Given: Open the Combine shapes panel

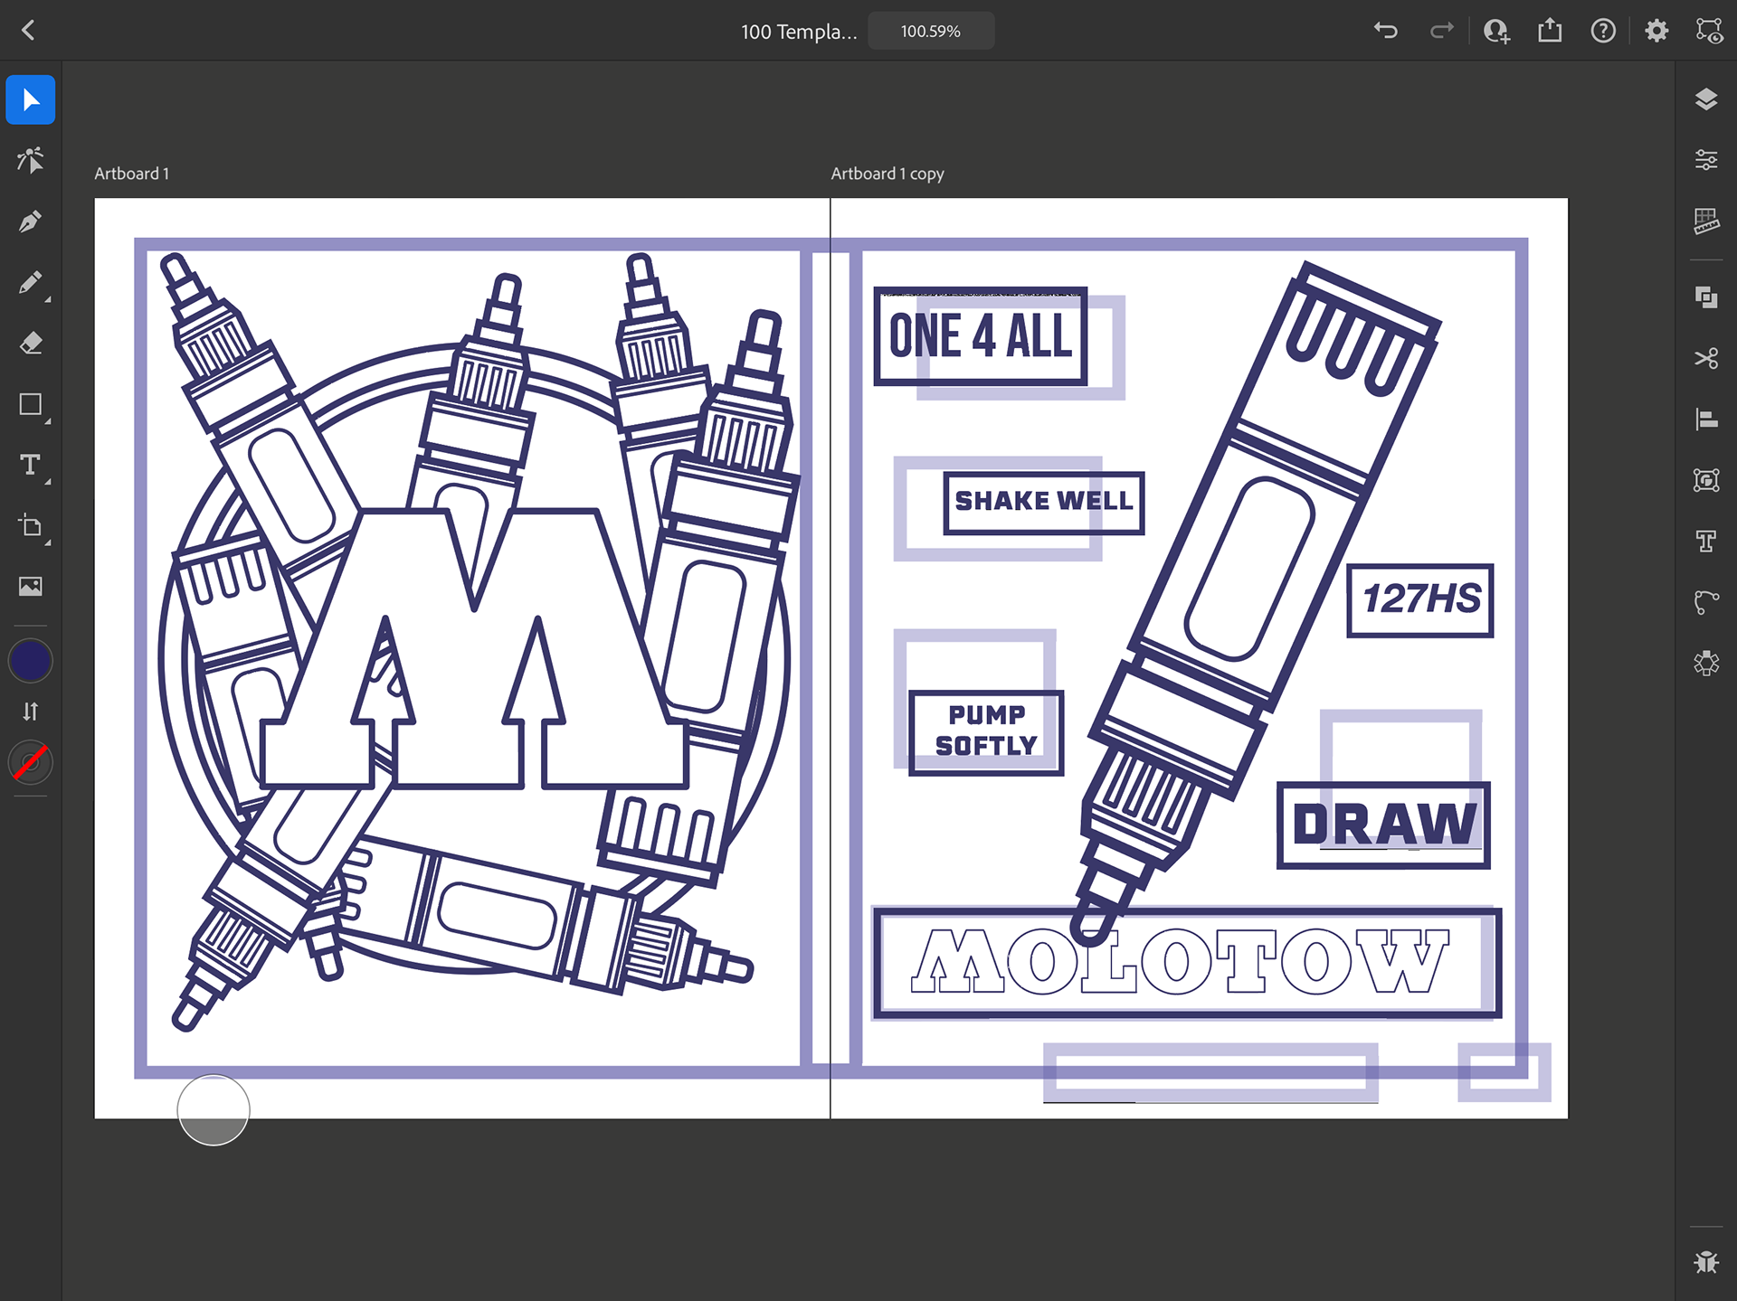Looking at the screenshot, I should click(1706, 297).
